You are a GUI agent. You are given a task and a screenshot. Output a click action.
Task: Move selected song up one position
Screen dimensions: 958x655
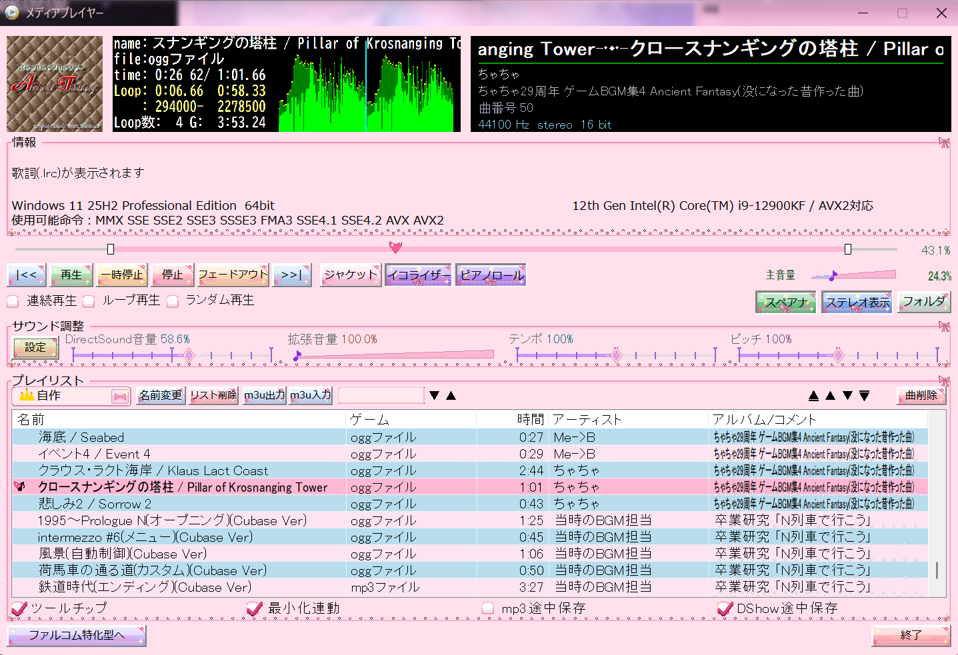(x=830, y=396)
